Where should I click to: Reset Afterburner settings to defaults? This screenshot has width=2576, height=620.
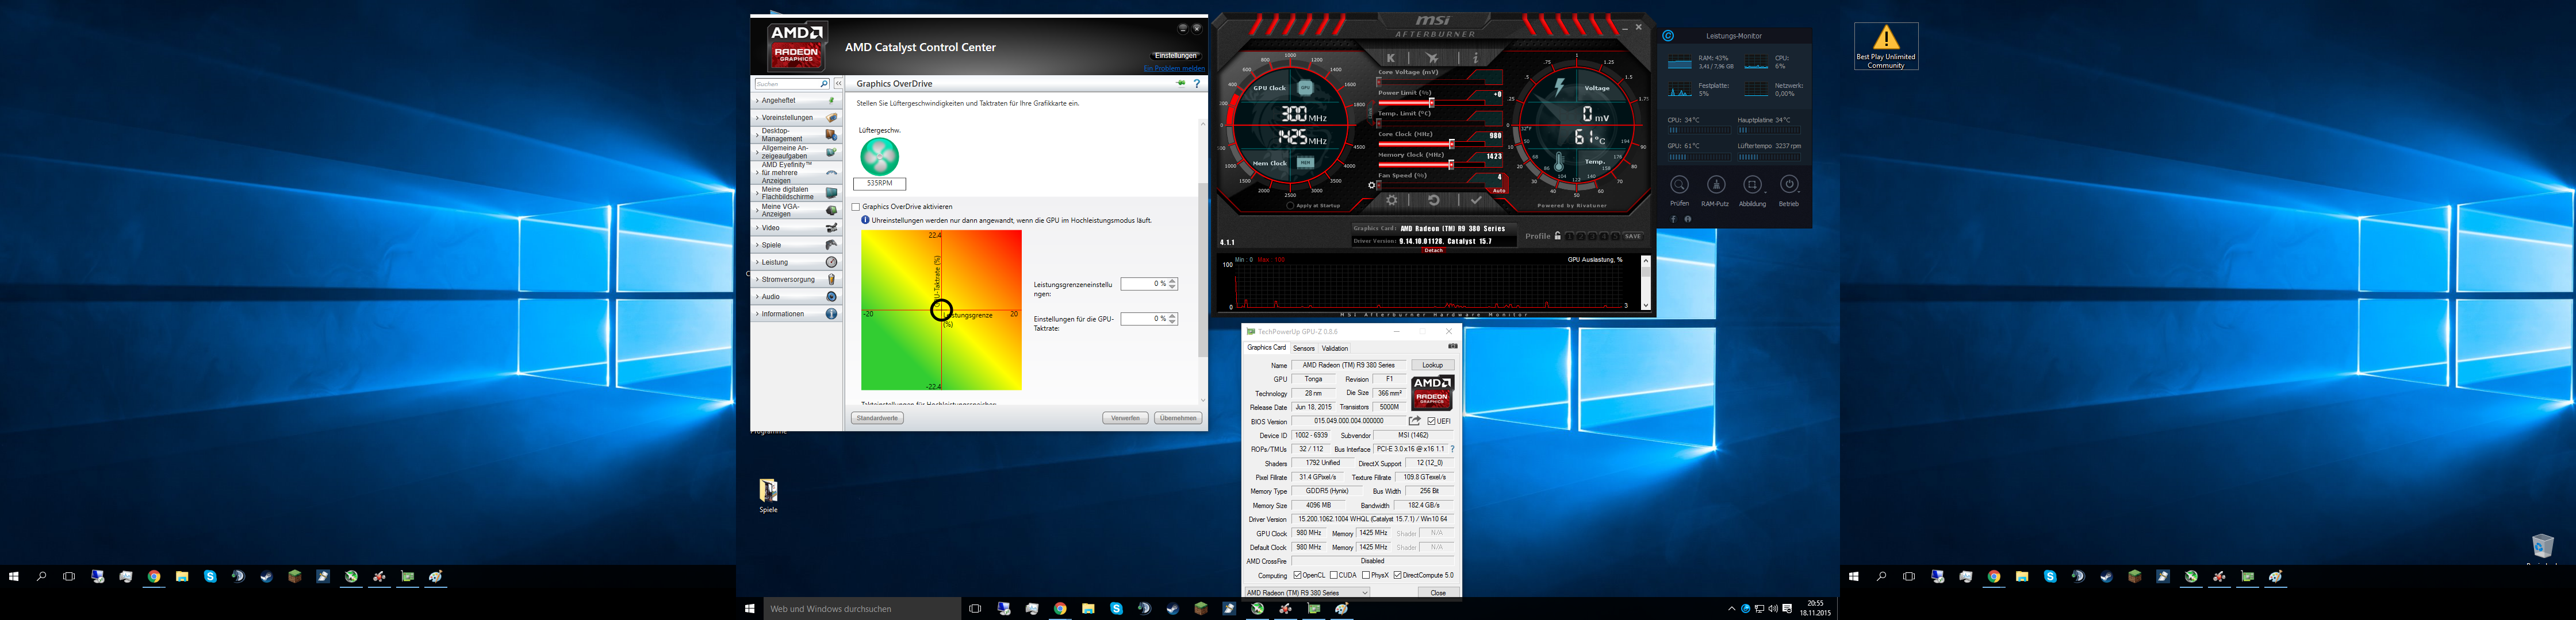[1433, 201]
